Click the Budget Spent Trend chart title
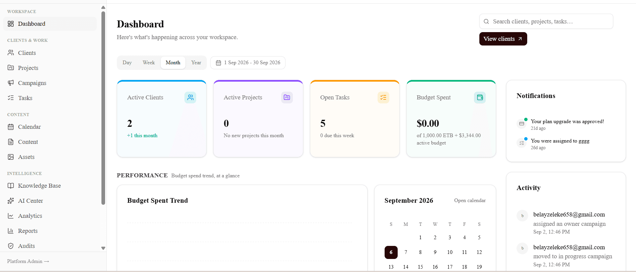The image size is (636, 272). [157, 200]
